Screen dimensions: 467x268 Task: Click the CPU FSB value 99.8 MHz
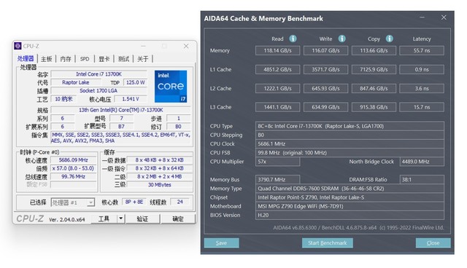pyautogui.click(x=350, y=153)
